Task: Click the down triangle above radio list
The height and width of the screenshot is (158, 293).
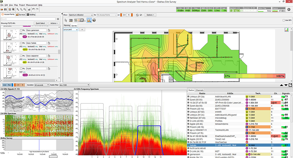Action: click(x=286, y=85)
